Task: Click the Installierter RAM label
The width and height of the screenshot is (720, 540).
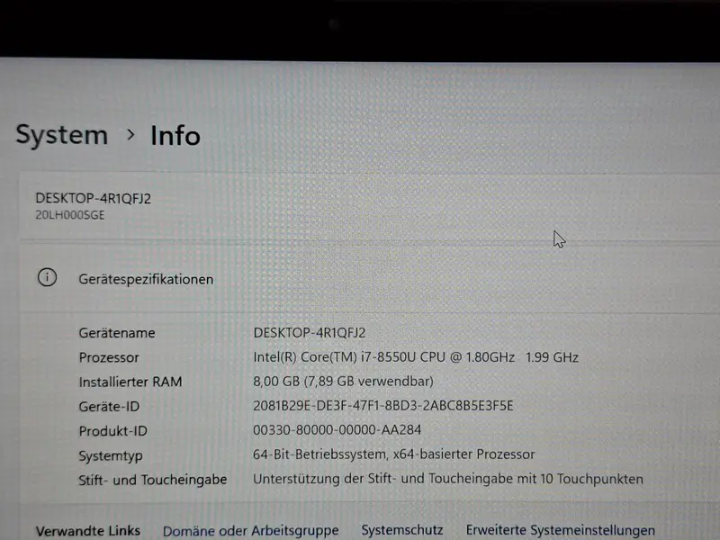Action: coord(130,382)
